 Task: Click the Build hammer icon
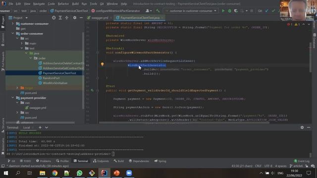pyautogui.click(x=158, y=11)
